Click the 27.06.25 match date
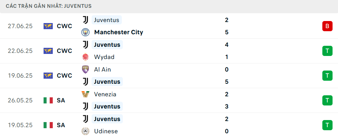This screenshot has height=137, width=338. (20, 26)
